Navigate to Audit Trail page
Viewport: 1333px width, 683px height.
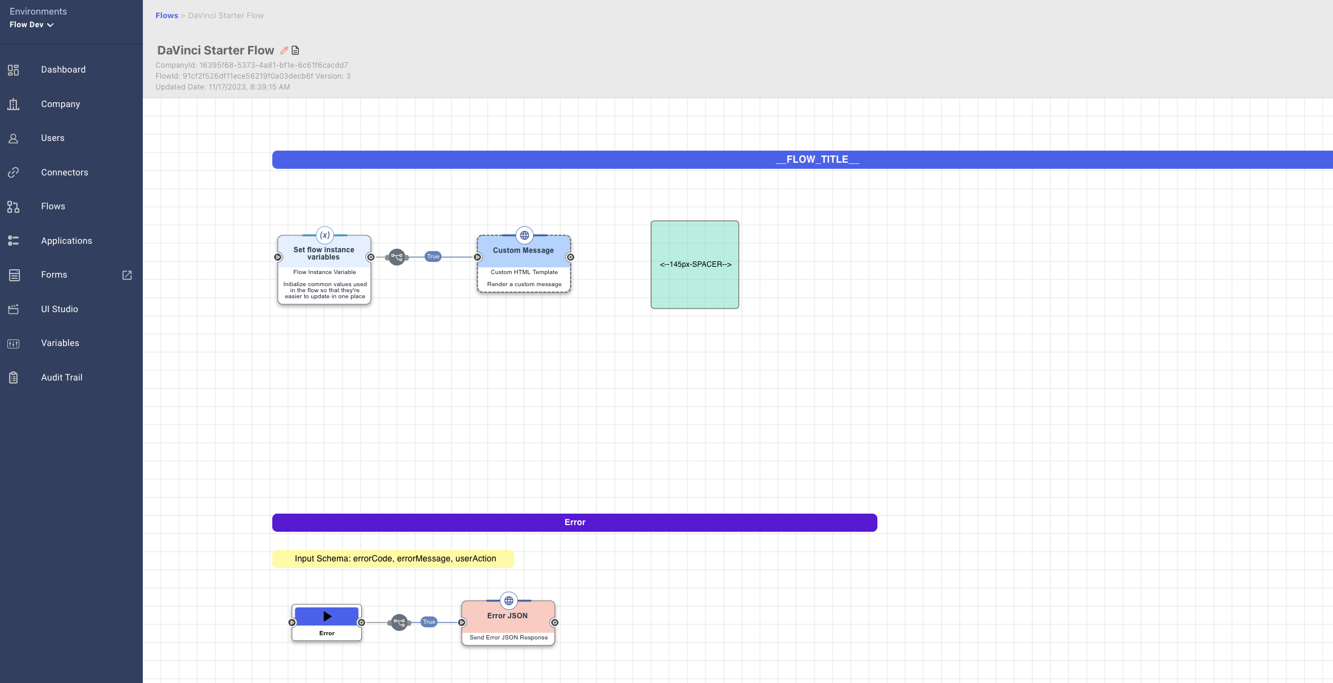pos(61,377)
